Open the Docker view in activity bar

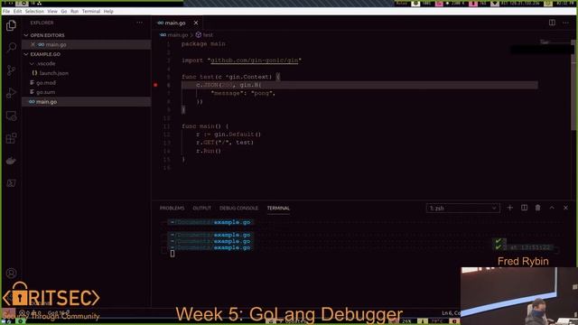click(x=11, y=161)
